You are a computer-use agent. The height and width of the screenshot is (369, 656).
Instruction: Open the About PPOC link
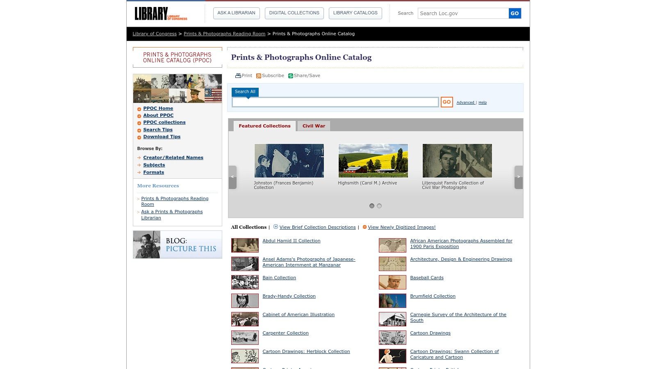[x=158, y=115]
